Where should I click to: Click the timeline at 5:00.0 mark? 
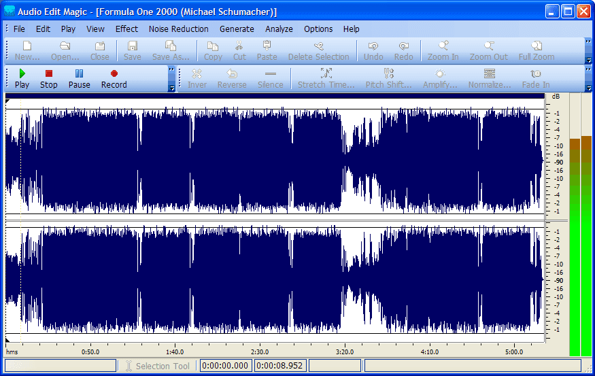point(514,352)
